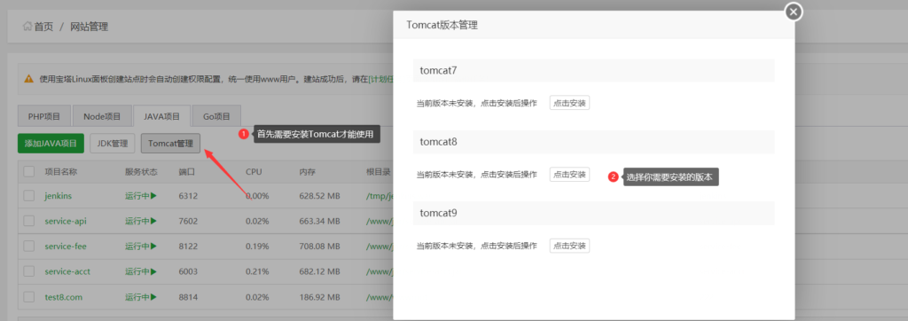Click memory value 708.08 MB
The image size is (908, 321).
coord(319,247)
